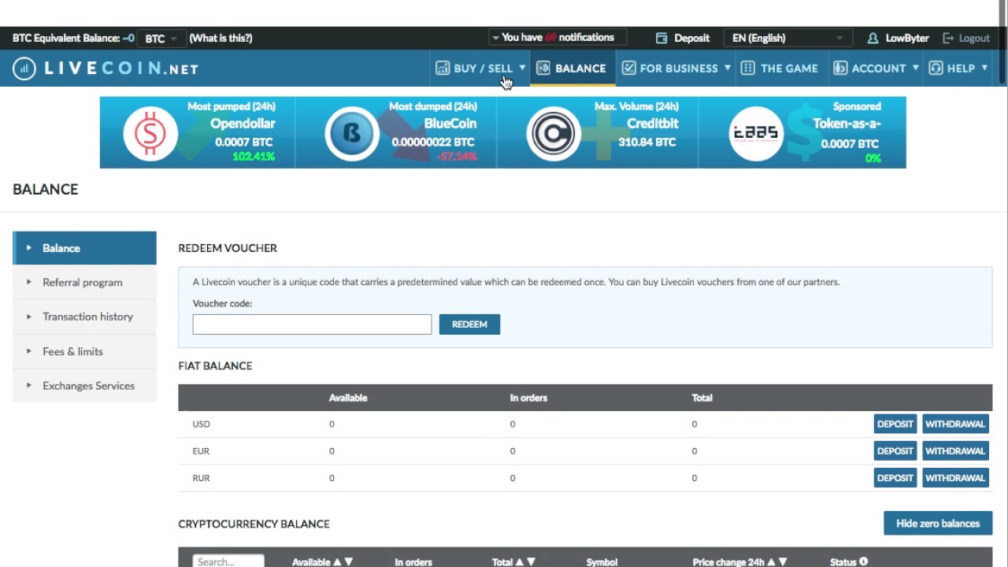
Task: Click the Status info icon in crypto table
Action: (x=863, y=561)
